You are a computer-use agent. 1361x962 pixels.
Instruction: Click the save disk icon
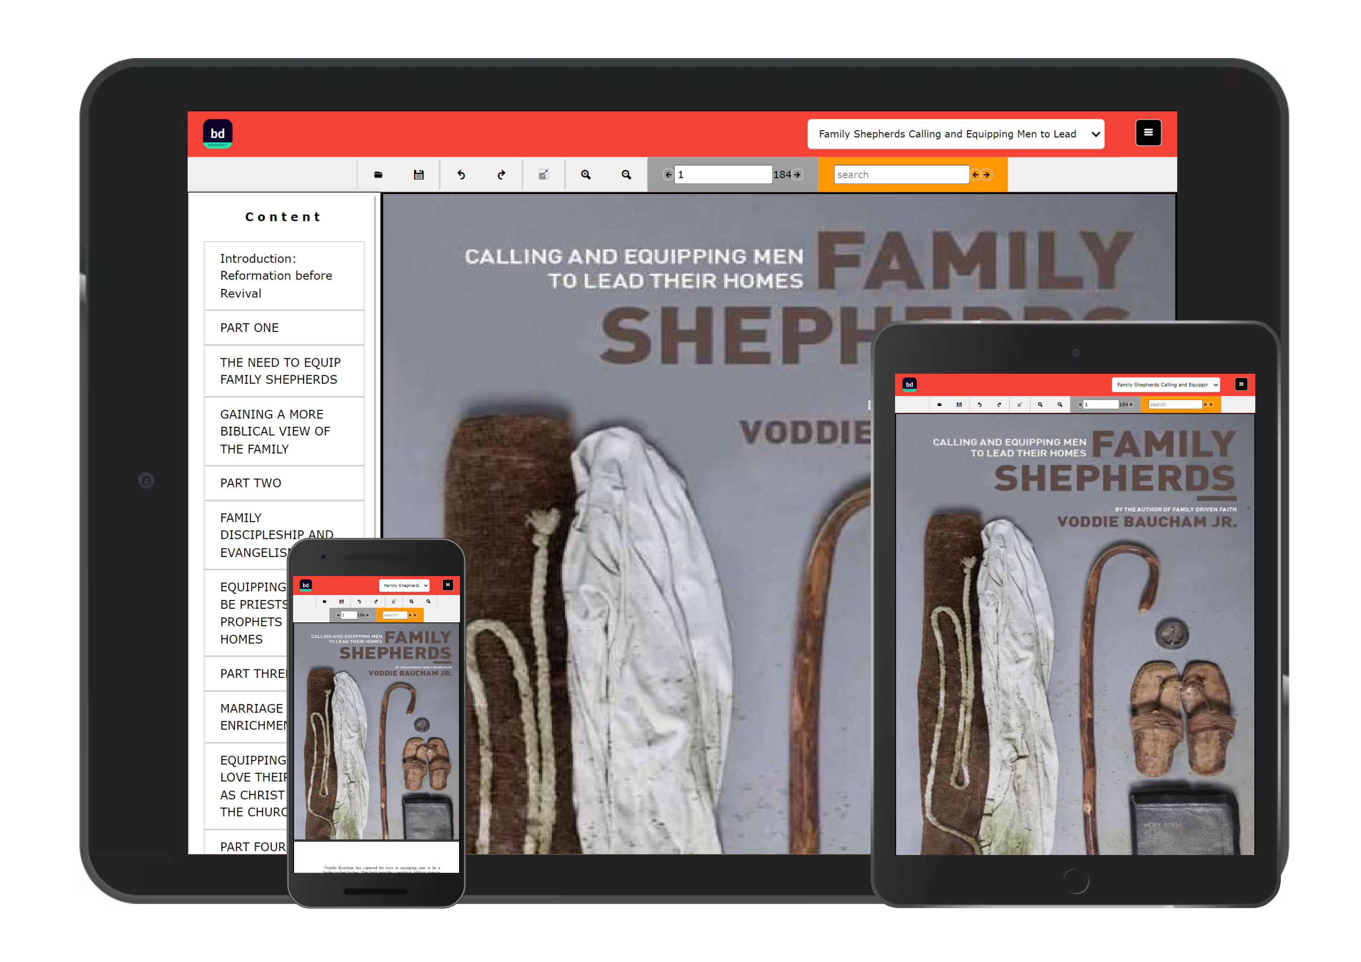click(418, 175)
